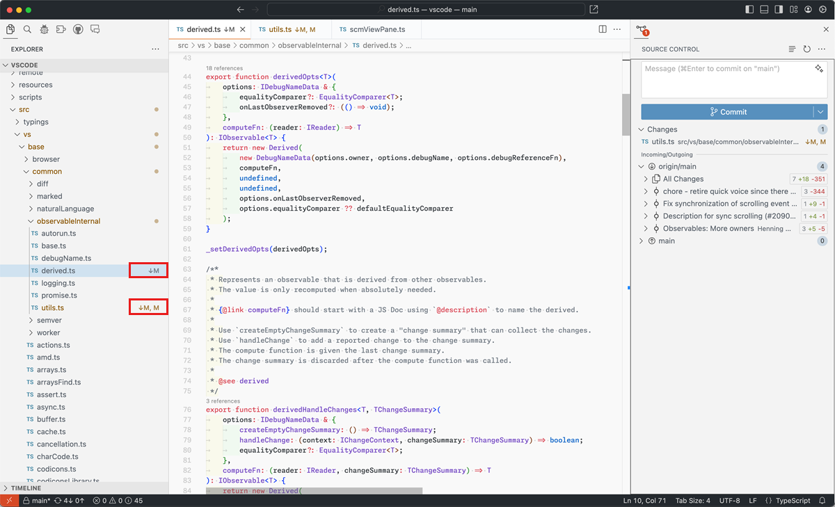Open the Chat icon next to GitHub
Image resolution: width=835 pixels, height=507 pixels.
pos(95,29)
